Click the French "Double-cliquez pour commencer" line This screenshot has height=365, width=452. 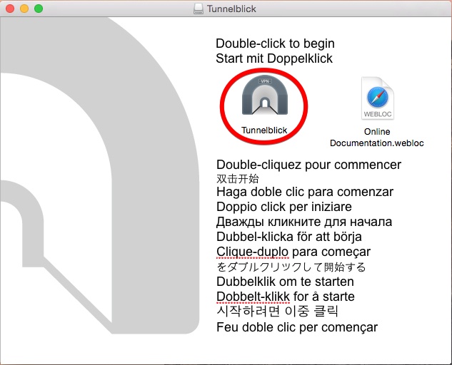tap(308, 165)
